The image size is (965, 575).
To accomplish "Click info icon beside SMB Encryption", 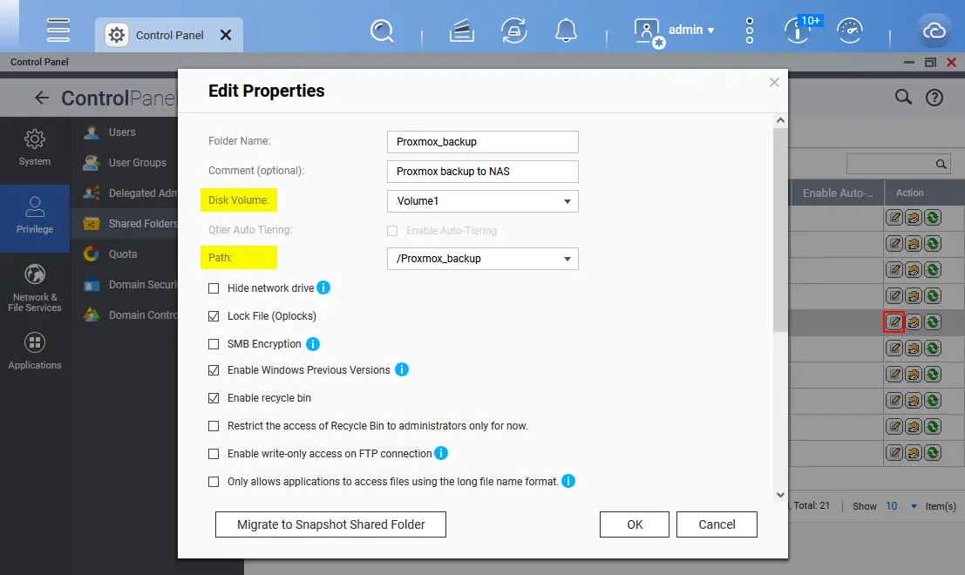I will pos(313,344).
